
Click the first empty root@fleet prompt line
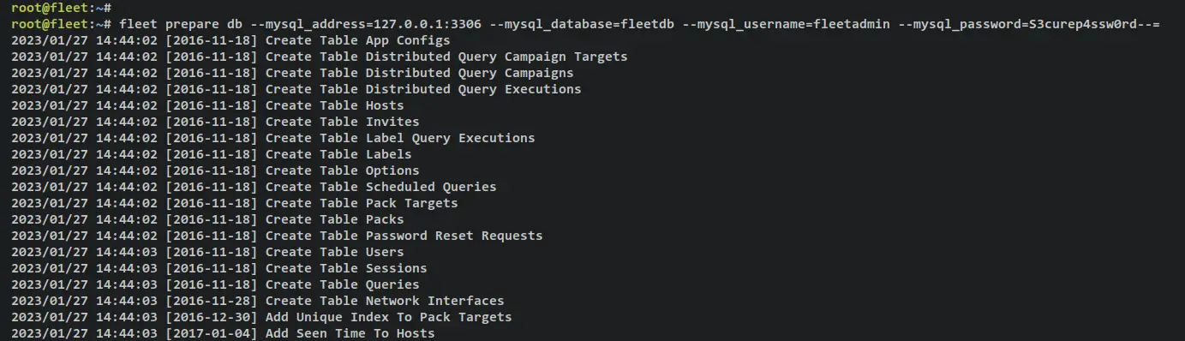click(63, 8)
